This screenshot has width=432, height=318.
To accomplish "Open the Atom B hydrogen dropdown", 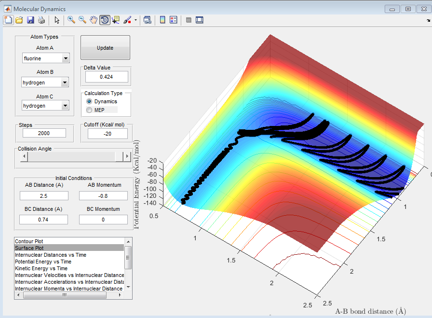I will click(x=66, y=83).
